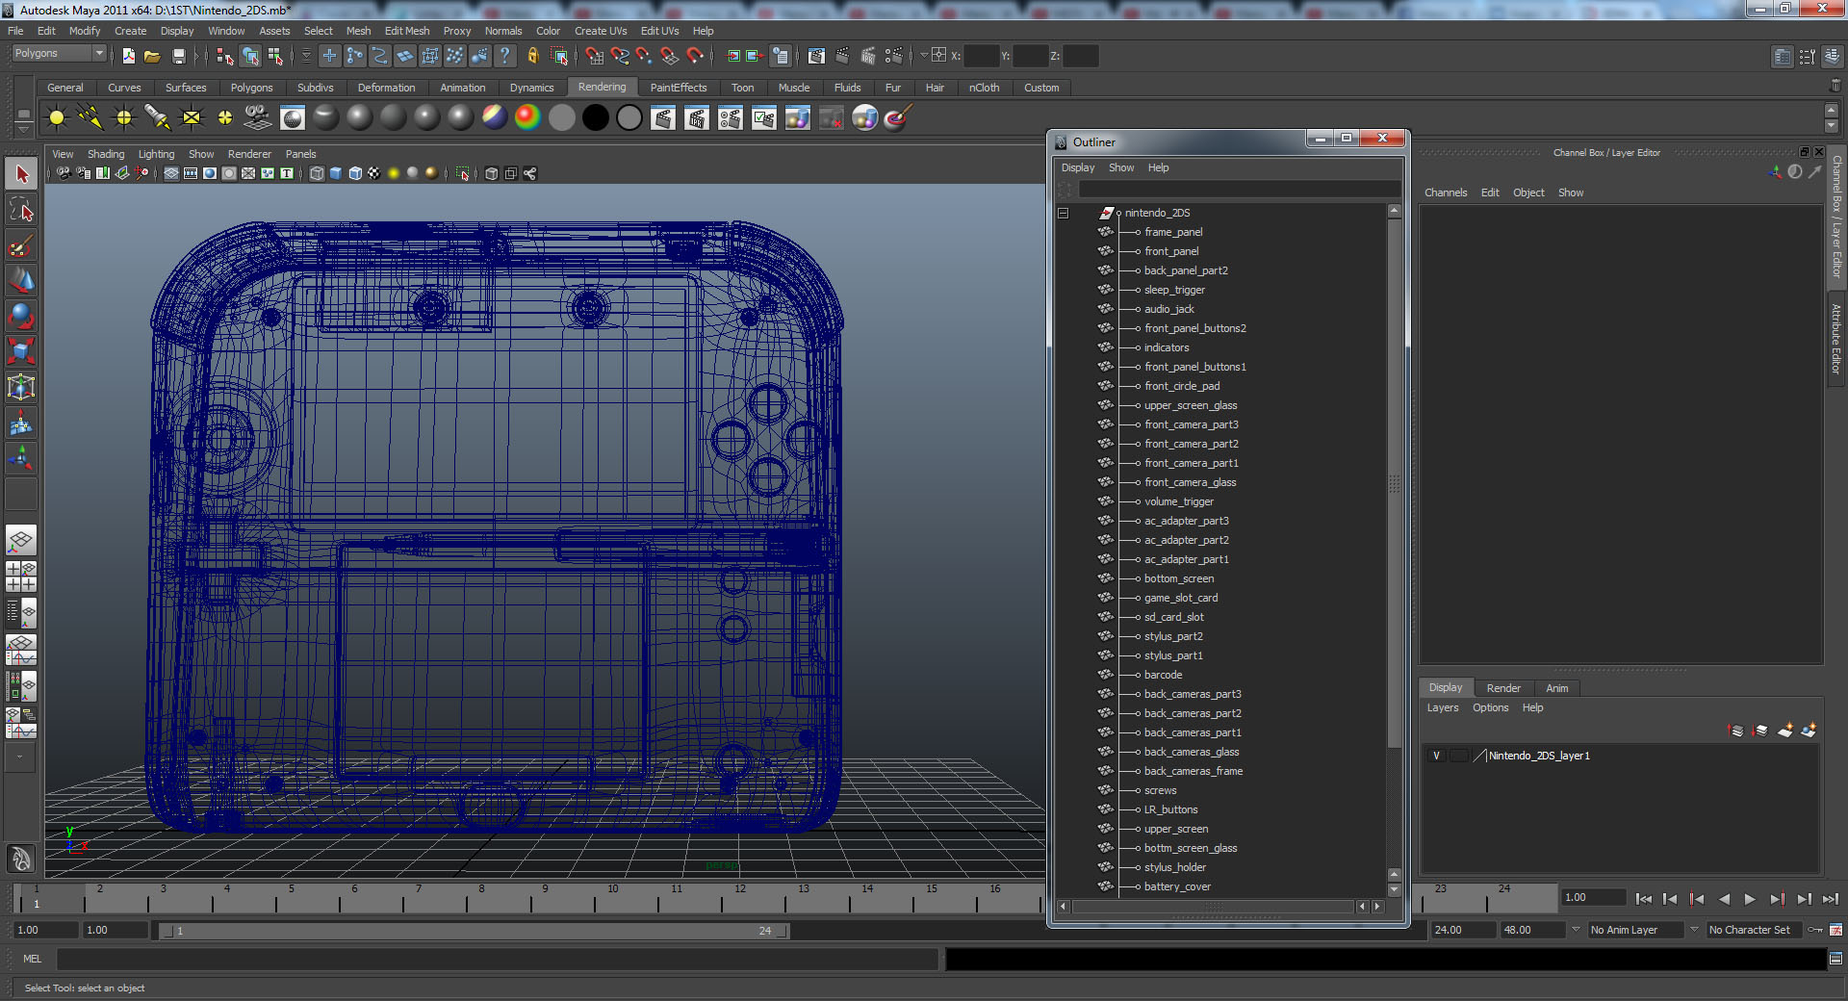Activate the Rotate tool sphere icon
Viewport: 1848px width, 1001px height.
21,316
